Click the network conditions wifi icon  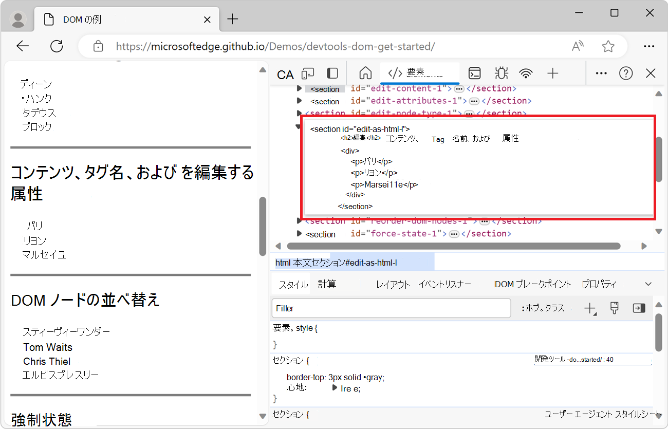[526, 73]
